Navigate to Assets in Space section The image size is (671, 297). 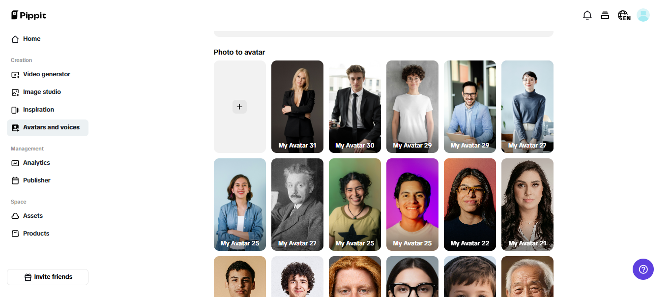[x=32, y=216]
